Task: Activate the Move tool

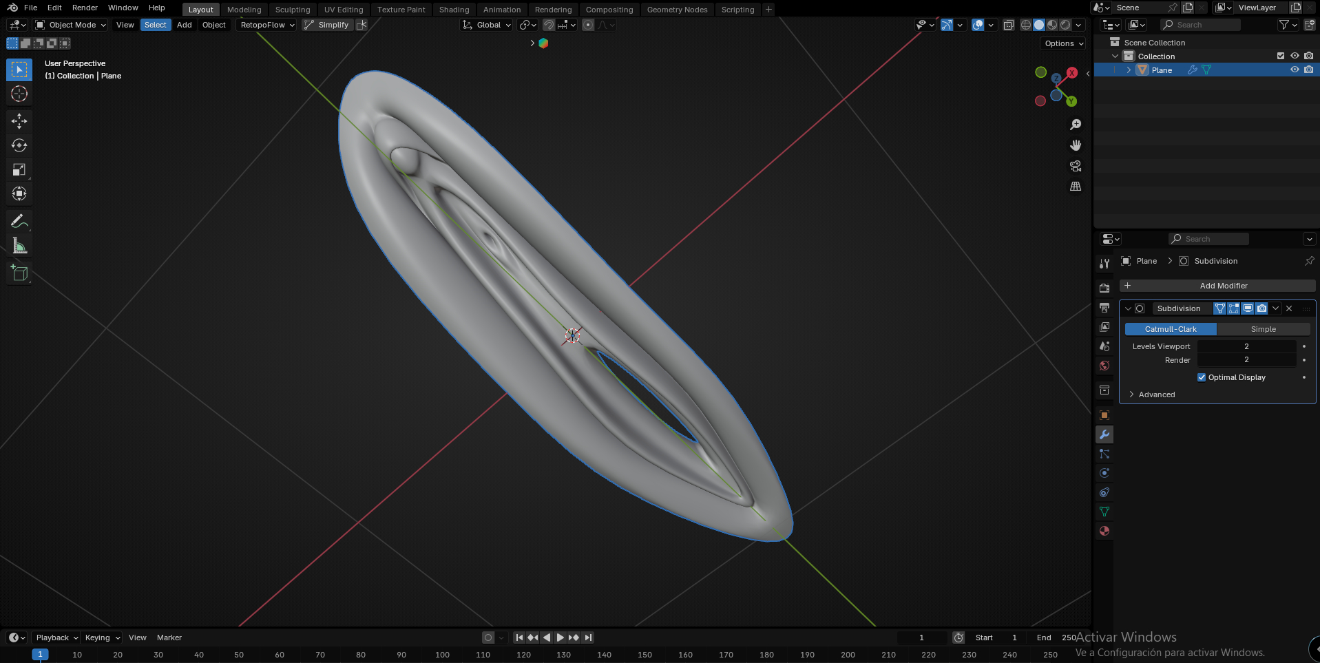Action: click(x=19, y=121)
